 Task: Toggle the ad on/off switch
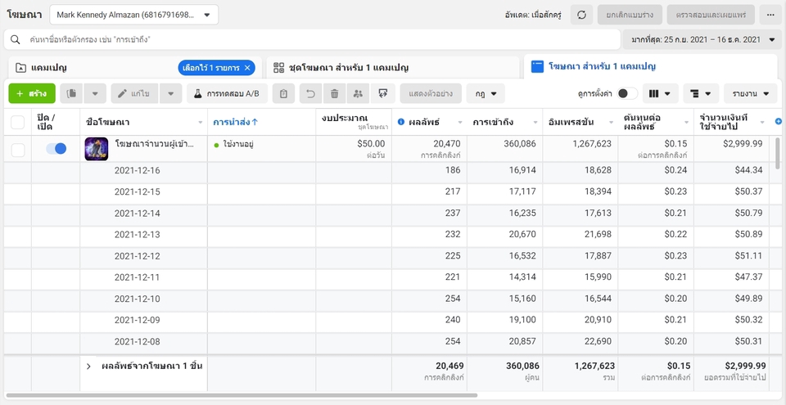(x=56, y=148)
